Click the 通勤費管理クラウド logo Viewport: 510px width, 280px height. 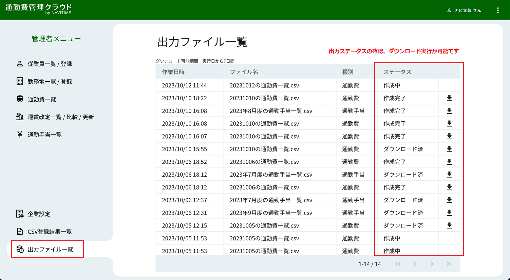pos(38,9)
